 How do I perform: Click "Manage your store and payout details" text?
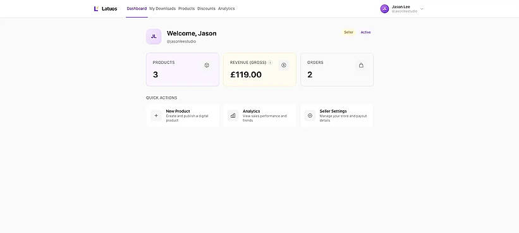click(x=343, y=118)
